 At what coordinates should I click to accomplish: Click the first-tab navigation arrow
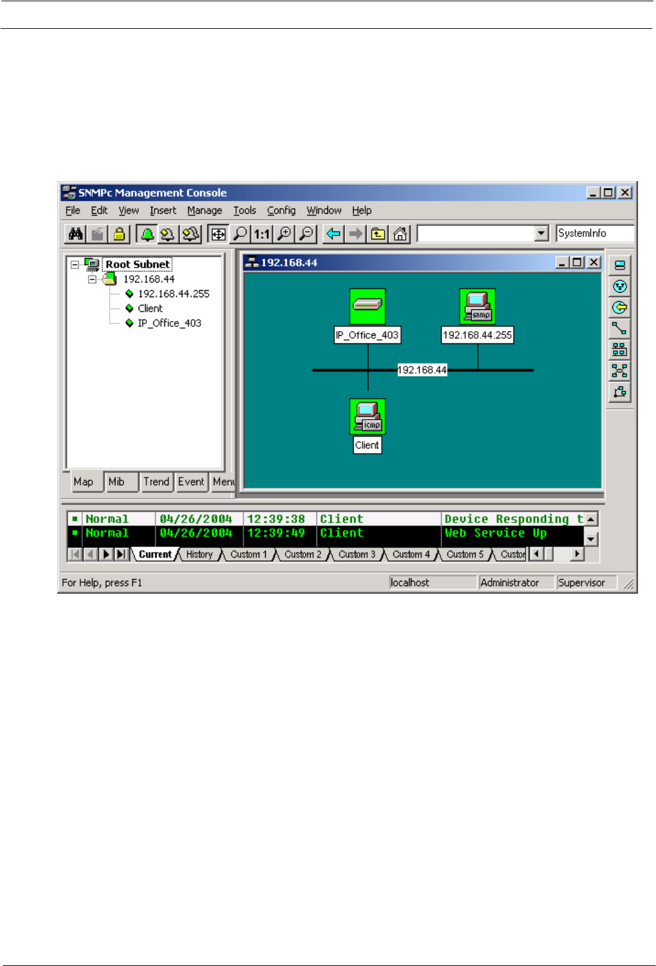coord(75,554)
